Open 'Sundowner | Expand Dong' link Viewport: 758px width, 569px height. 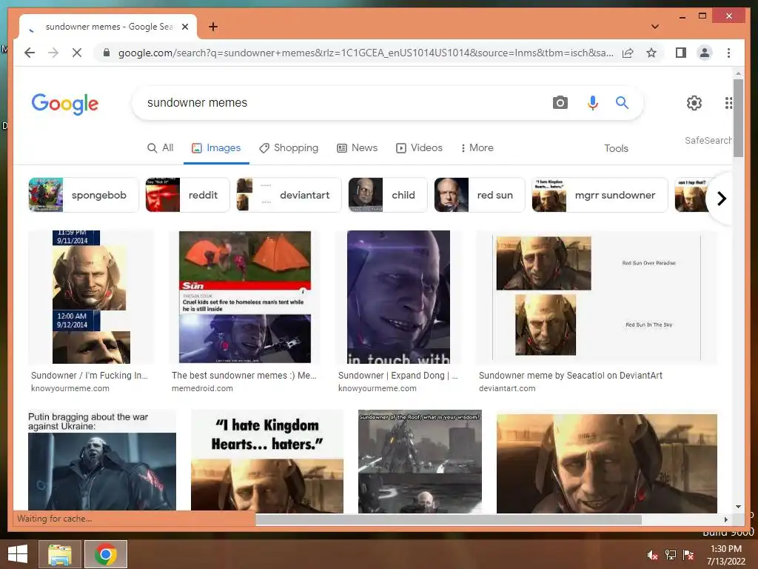398,376
